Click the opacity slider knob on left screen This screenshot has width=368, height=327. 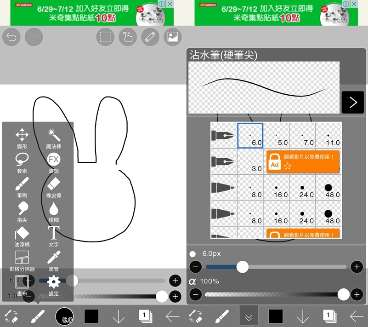[x=162, y=296]
